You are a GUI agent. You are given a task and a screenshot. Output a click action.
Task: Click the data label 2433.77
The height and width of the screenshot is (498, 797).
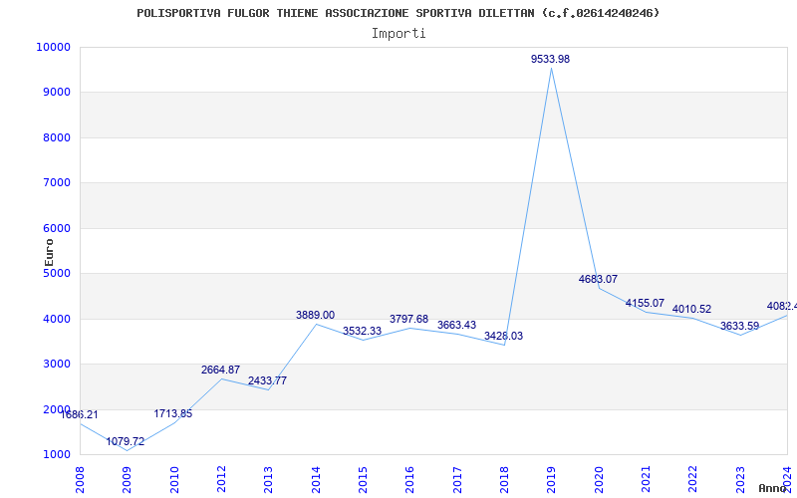coord(267,380)
